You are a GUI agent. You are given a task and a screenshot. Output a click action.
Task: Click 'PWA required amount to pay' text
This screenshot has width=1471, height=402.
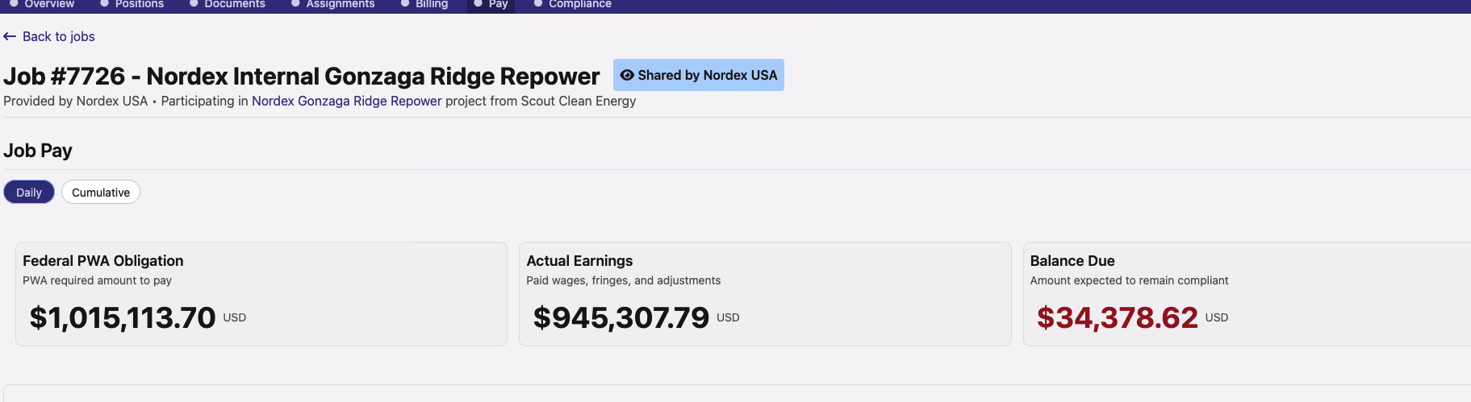point(97,280)
